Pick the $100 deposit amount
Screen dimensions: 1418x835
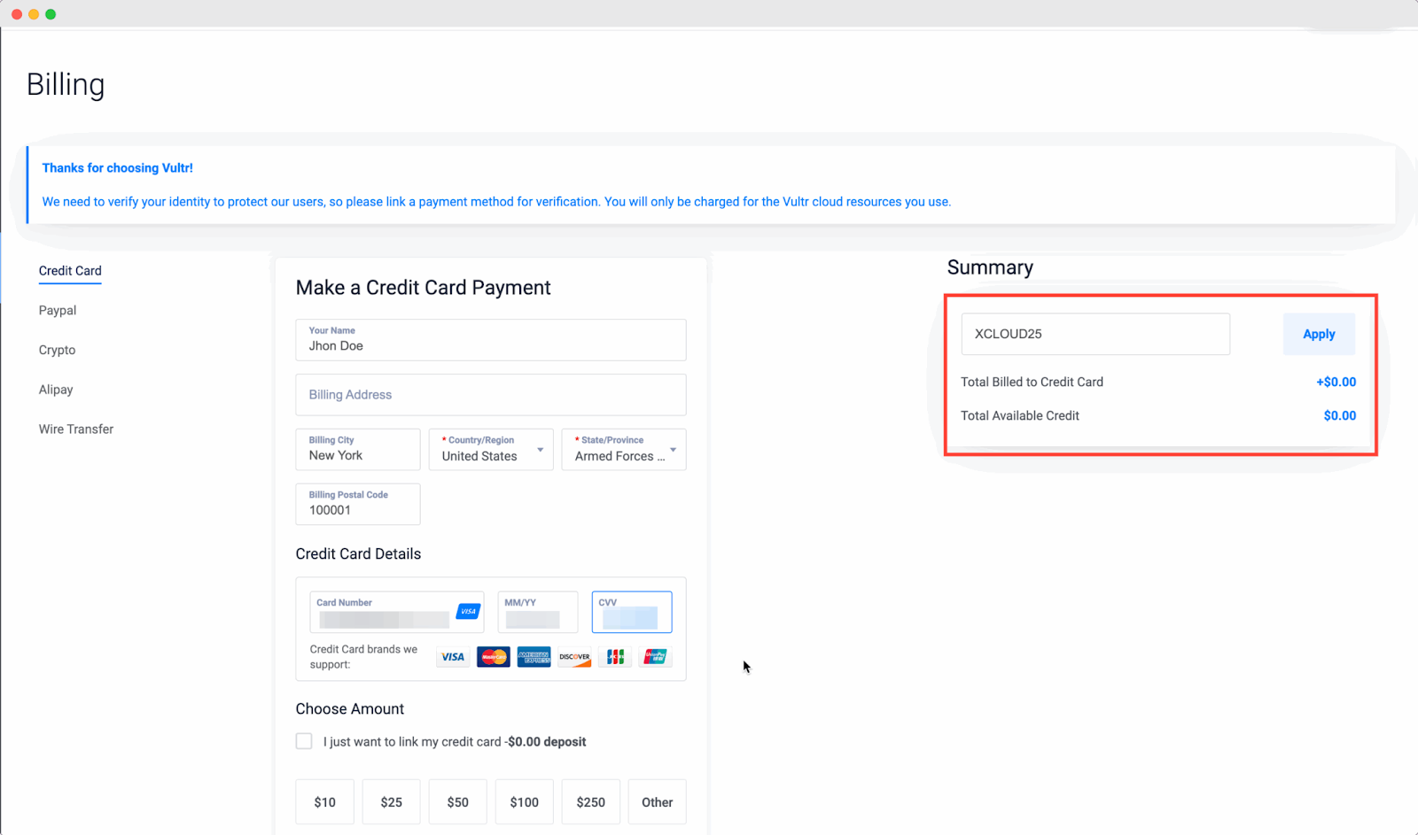click(x=524, y=801)
